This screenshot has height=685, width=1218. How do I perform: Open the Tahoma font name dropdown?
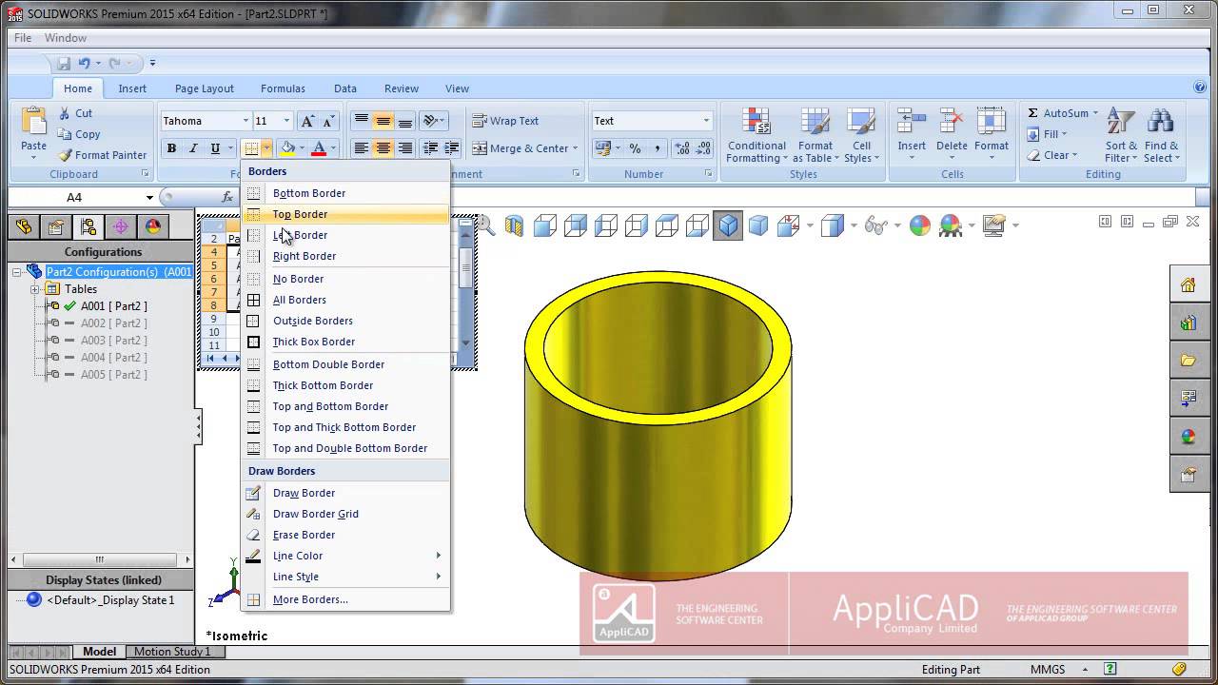(x=246, y=121)
